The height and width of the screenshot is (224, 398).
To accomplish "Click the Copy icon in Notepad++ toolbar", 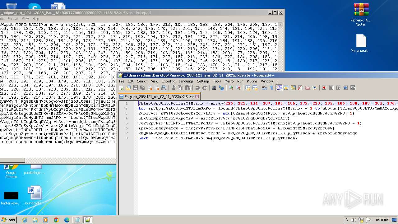I will point(180,88).
